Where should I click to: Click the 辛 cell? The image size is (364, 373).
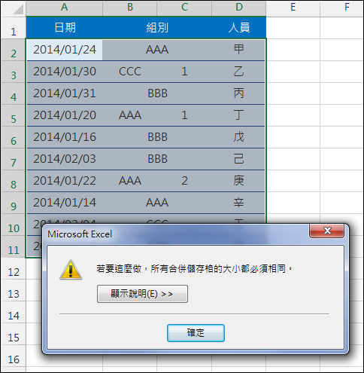tap(238, 203)
